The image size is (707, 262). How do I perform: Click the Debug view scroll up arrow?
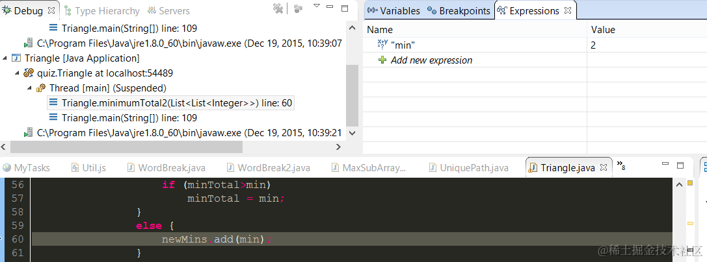(353, 29)
